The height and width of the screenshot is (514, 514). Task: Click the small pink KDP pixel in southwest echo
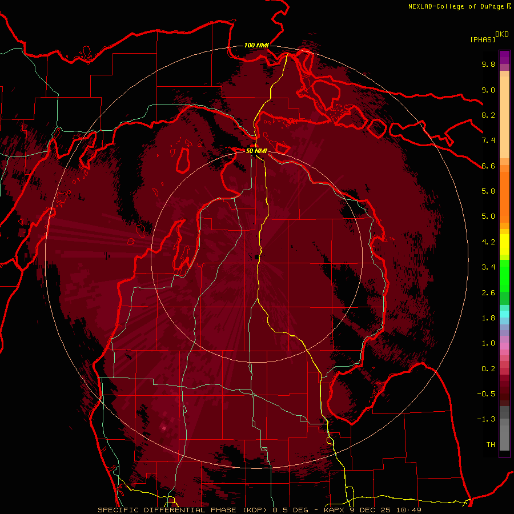[164, 428]
